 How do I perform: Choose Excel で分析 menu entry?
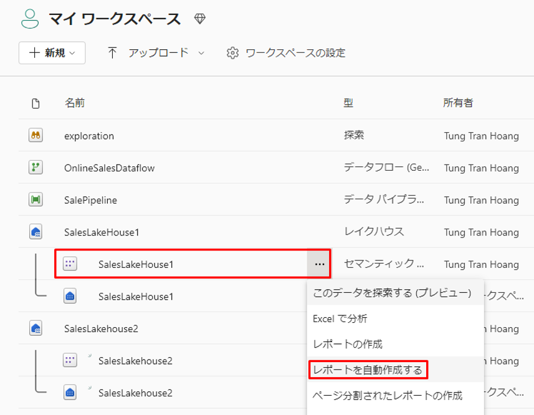340,318
